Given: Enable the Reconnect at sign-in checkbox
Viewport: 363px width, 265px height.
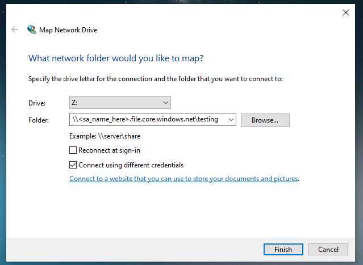Looking at the screenshot, I should (73, 150).
